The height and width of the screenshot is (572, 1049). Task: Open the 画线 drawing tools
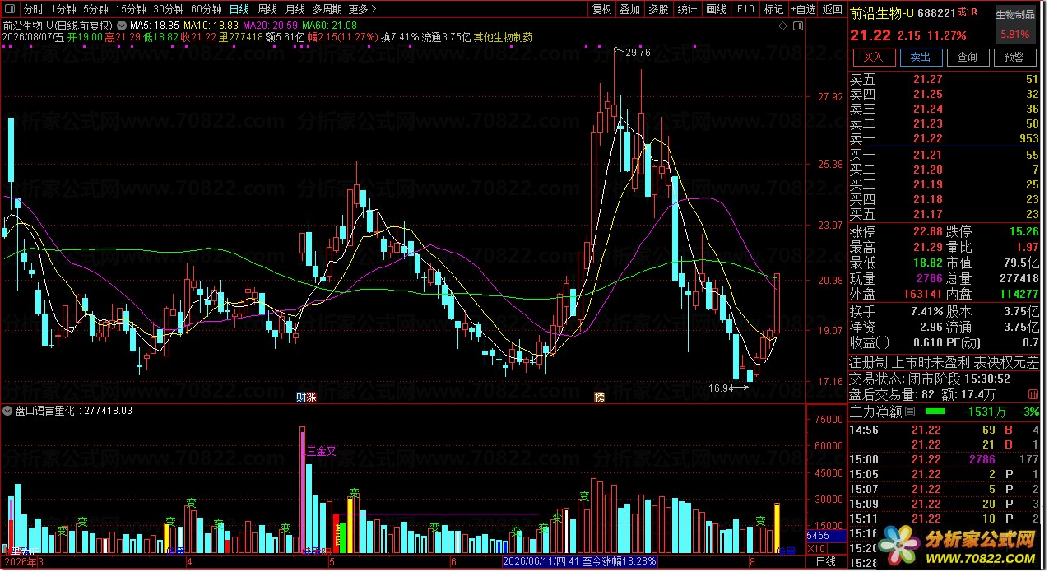point(716,10)
